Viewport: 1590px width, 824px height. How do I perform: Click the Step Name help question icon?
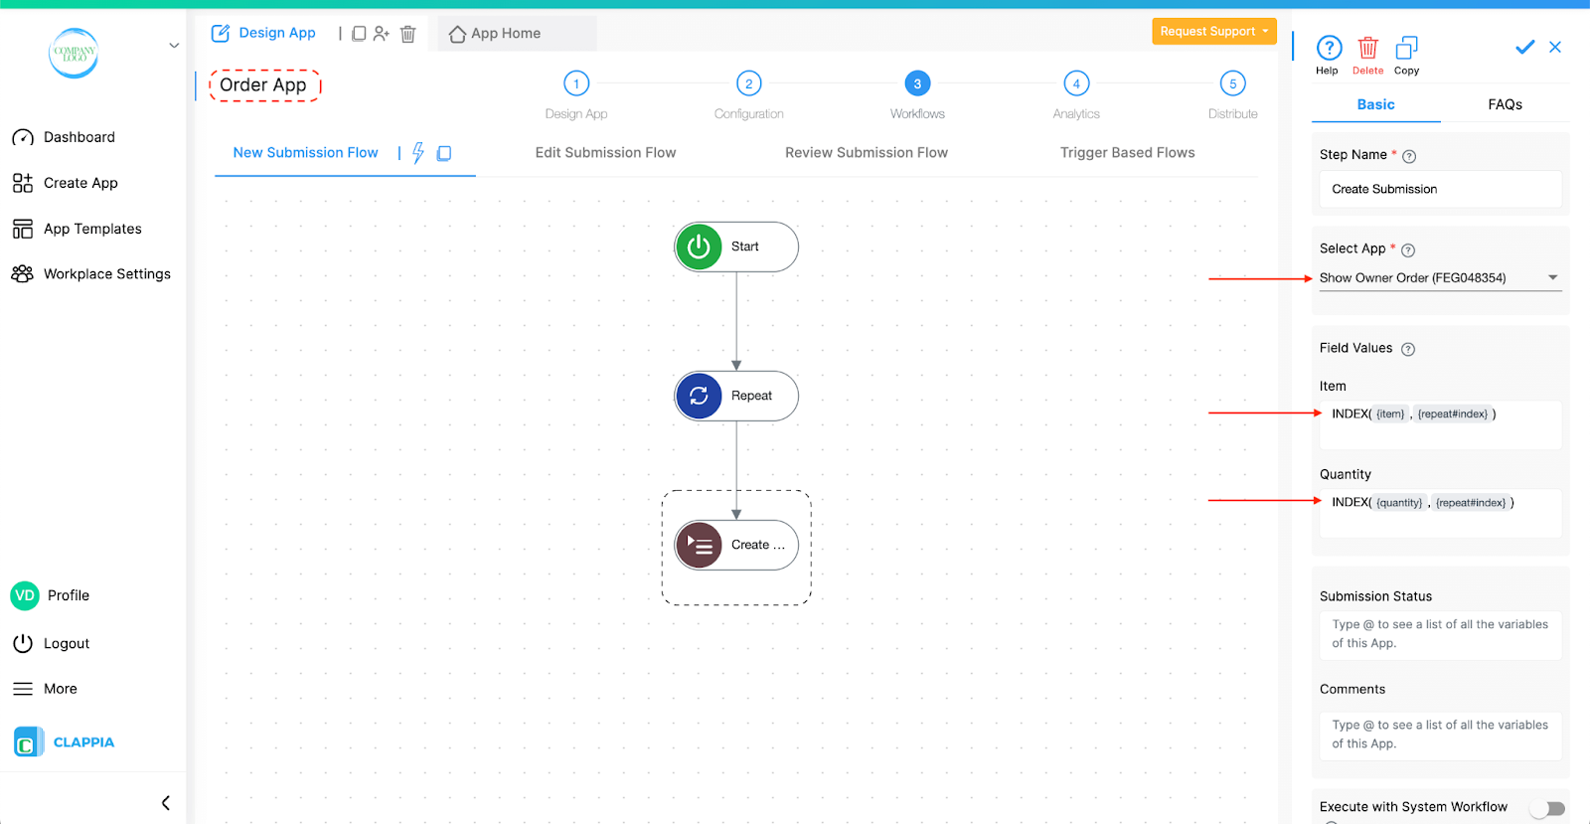click(x=1409, y=156)
